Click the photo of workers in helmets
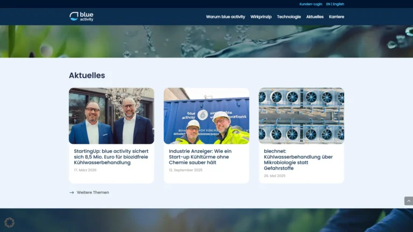Image resolution: width=413 pixels, height=232 pixels. click(206, 116)
